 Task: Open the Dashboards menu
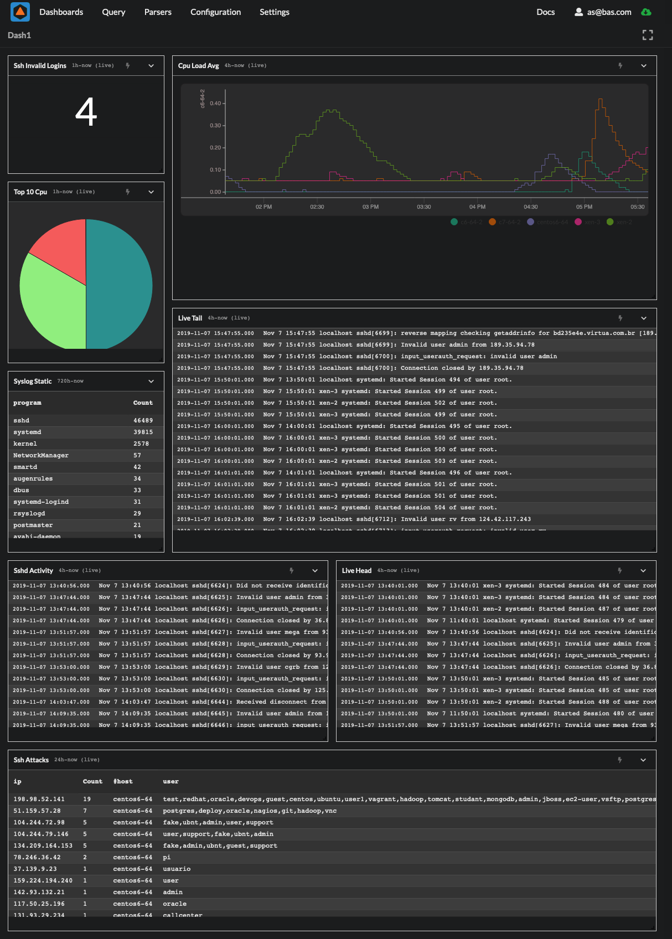[x=61, y=12]
